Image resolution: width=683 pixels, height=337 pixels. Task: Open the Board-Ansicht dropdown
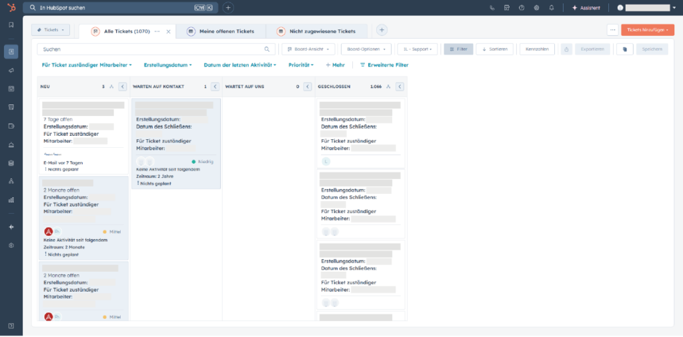coord(307,49)
